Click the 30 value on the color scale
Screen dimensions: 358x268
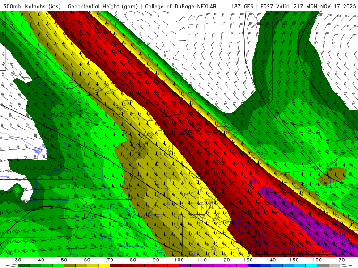coord(18,260)
